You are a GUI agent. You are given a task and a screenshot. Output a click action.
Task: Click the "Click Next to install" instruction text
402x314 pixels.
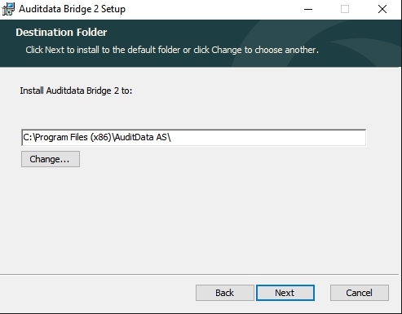(x=172, y=50)
